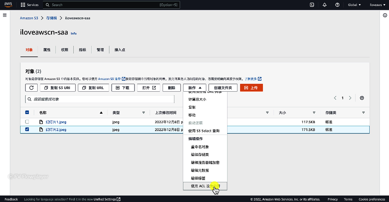Viewport: 389px width, 202px height.
Task: Toggle the select-all objects checkbox
Action: pyautogui.click(x=27, y=113)
